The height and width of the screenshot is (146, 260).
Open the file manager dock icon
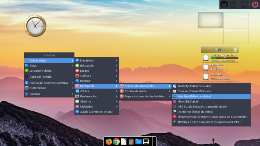point(138,142)
